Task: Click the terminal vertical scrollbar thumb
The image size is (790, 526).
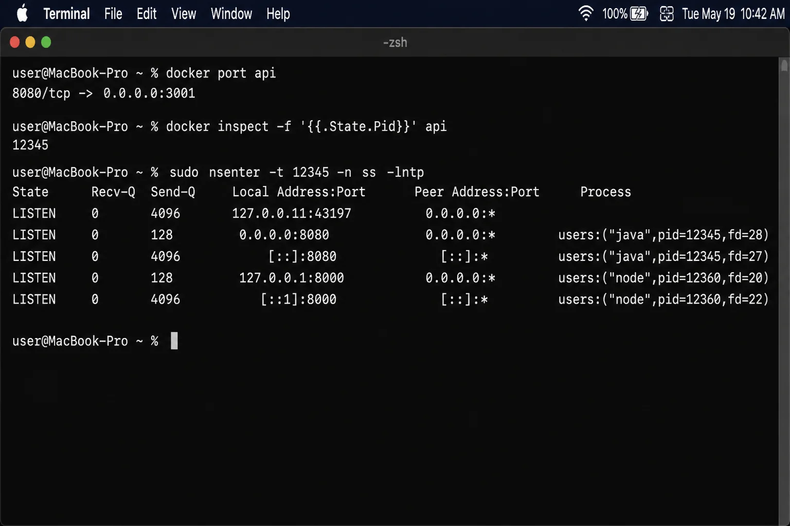Action: point(784,66)
